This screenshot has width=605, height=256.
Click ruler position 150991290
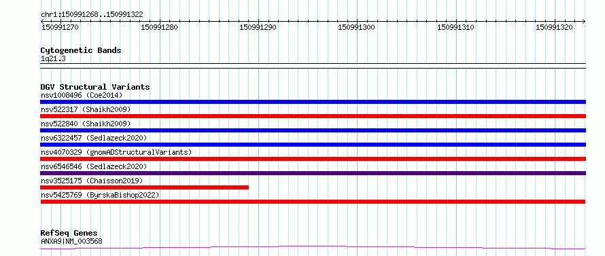point(258,27)
